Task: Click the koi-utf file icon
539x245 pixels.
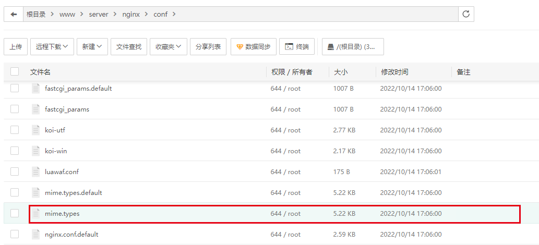Action: (x=36, y=130)
